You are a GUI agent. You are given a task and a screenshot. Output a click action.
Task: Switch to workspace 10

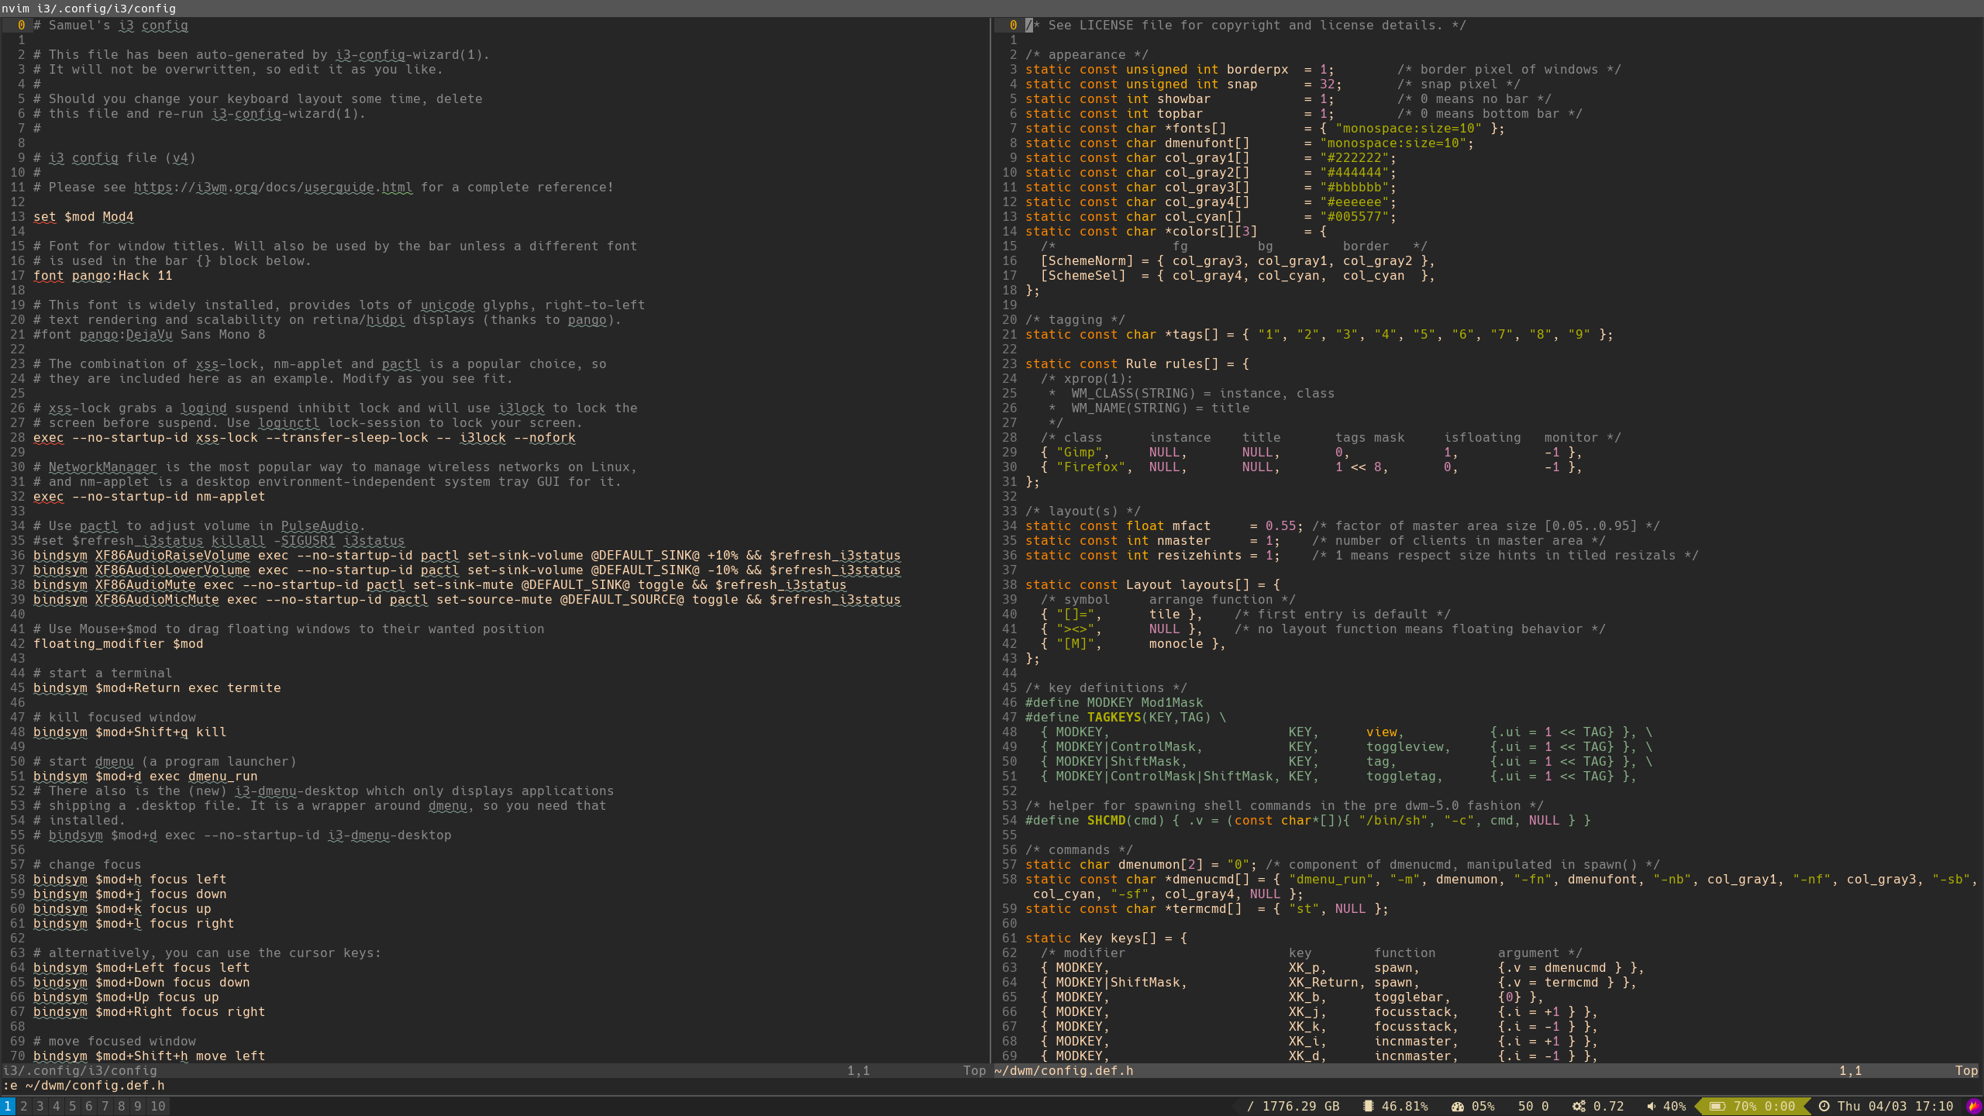pos(157,1106)
